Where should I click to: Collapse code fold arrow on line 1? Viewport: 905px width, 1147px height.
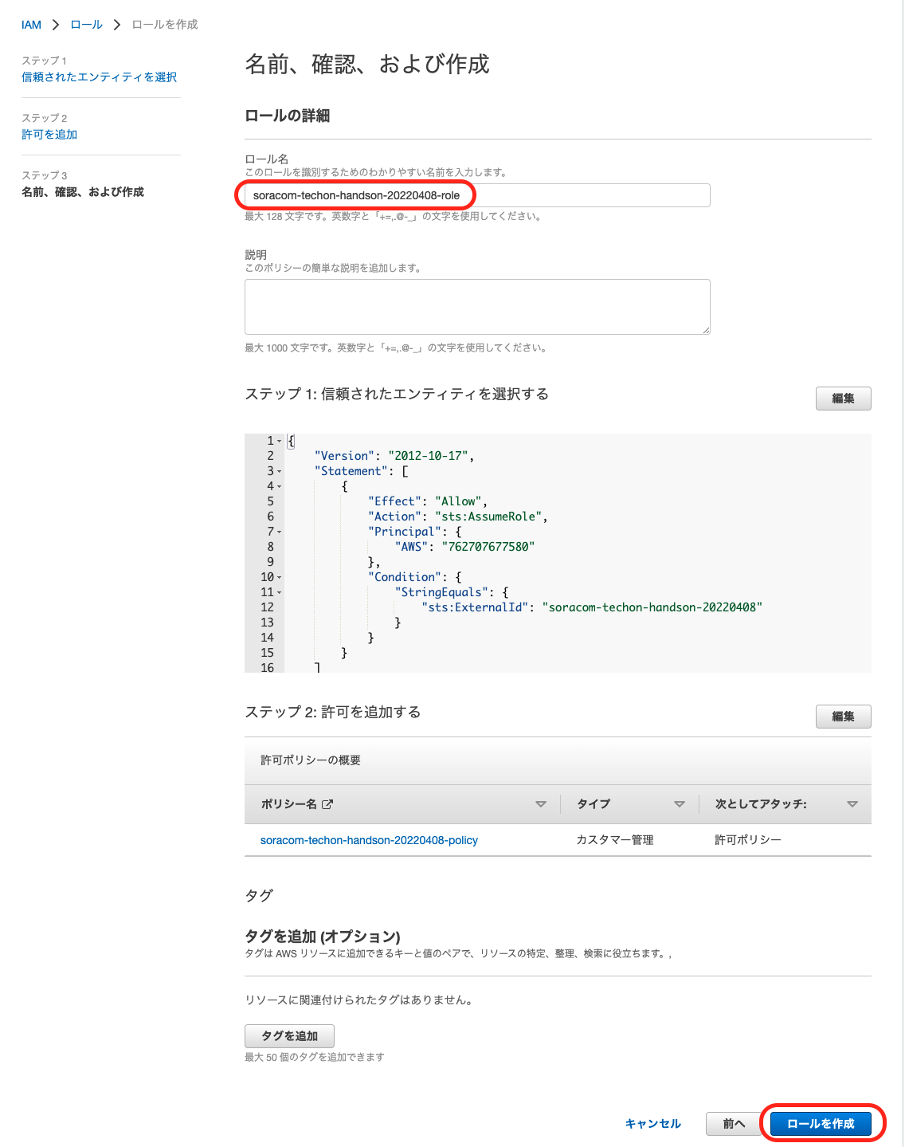pos(279,441)
